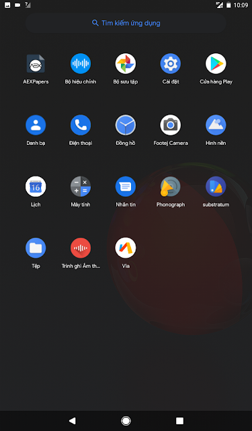Launch Điện thoại phone app

click(x=81, y=125)
